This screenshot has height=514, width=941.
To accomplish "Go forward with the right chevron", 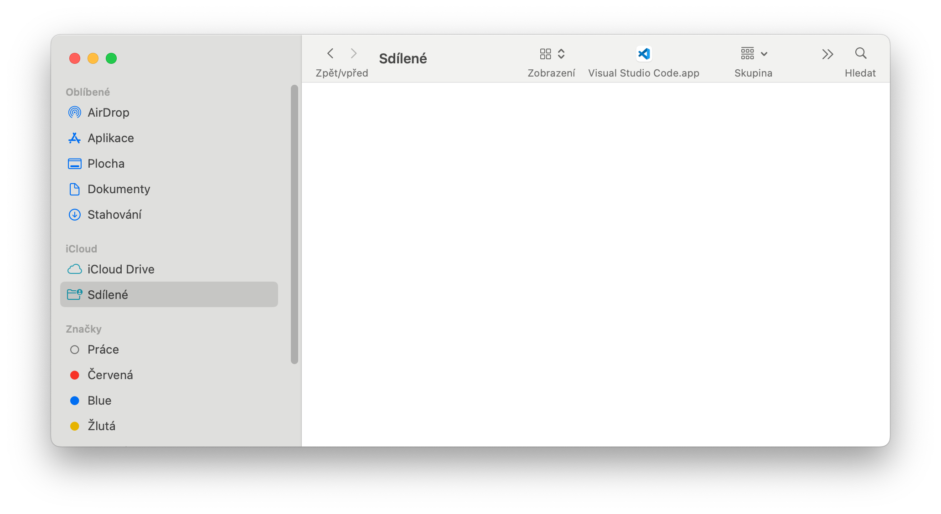I will [353, 54].
